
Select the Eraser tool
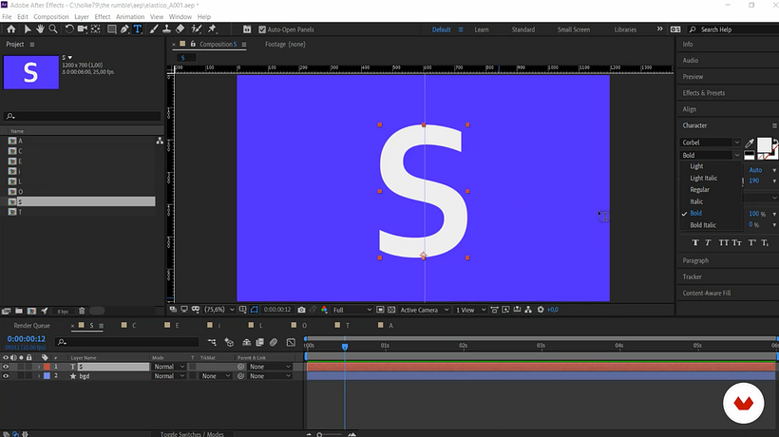(180, 29)
